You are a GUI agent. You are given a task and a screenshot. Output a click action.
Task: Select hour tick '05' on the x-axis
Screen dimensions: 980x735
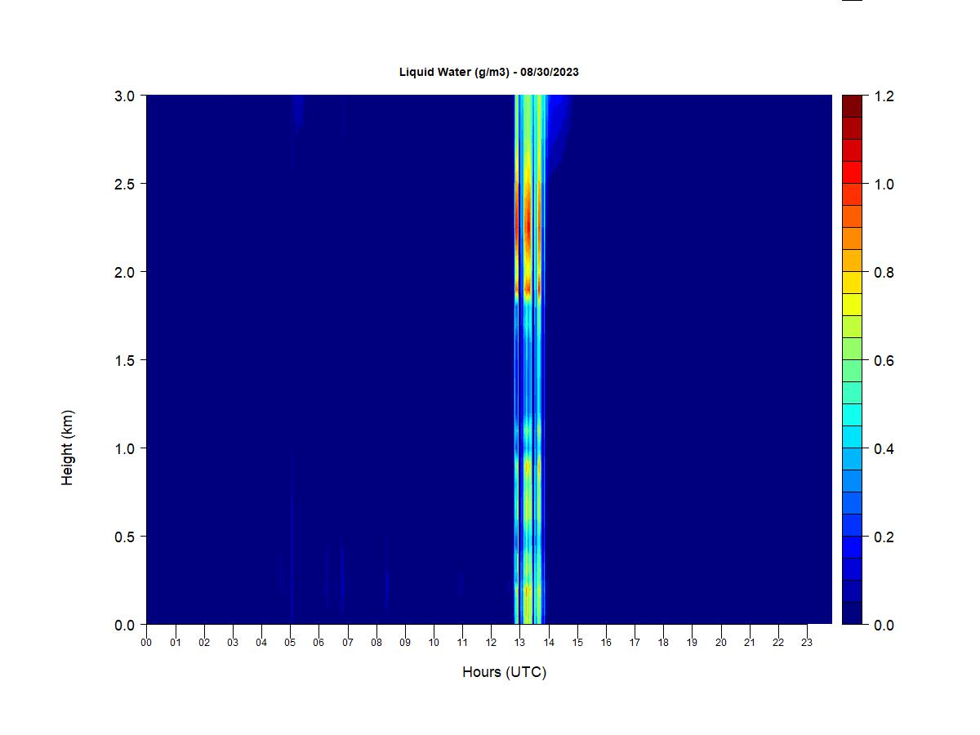[x=290, y=643]
